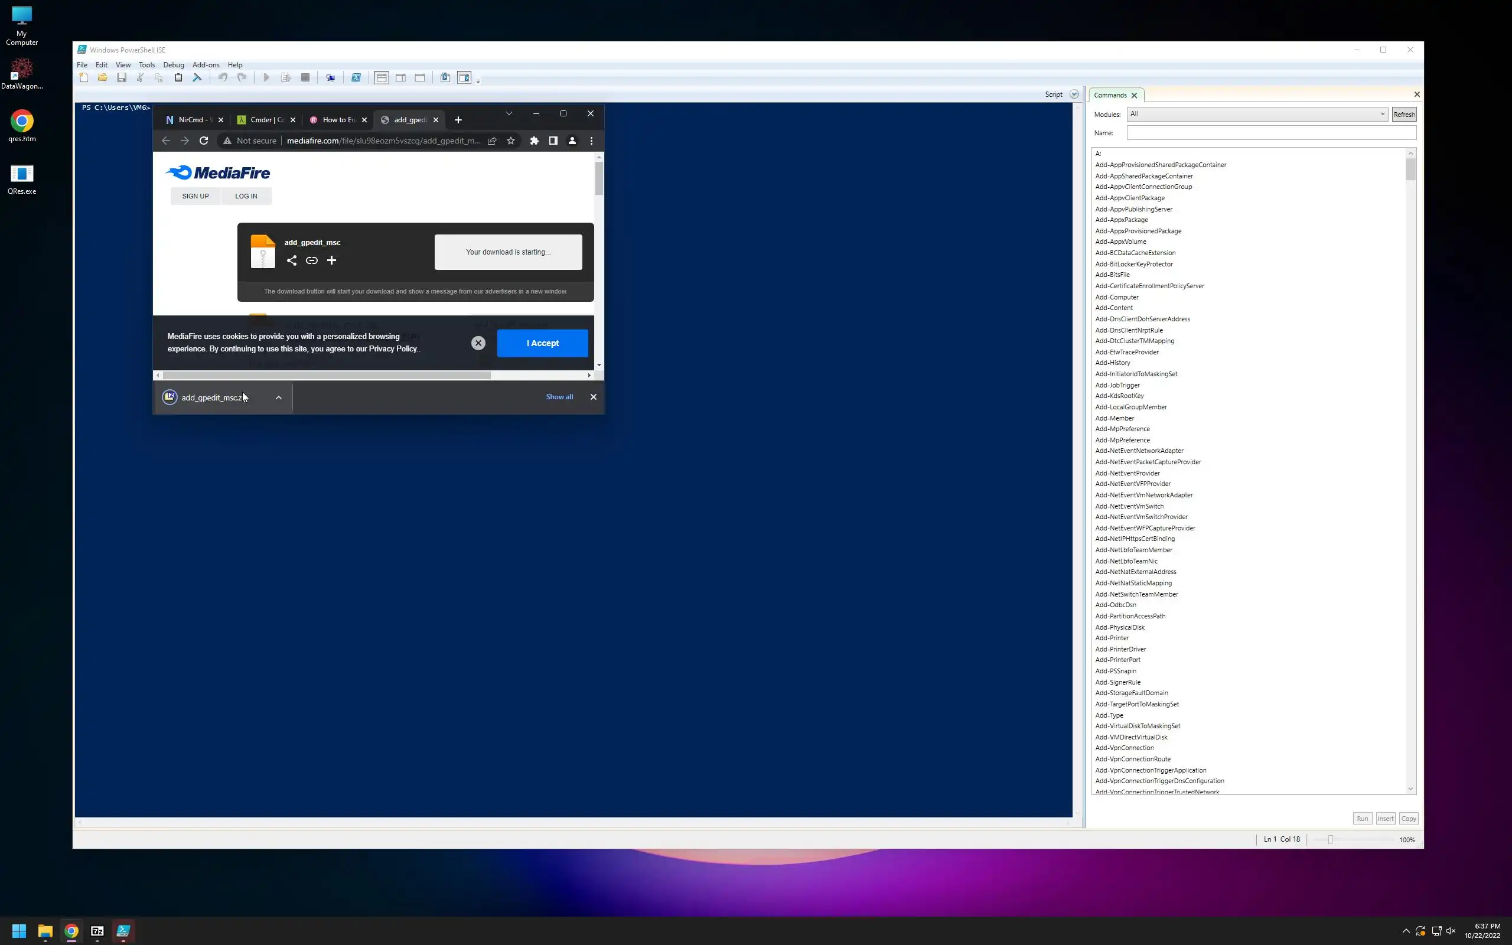Click the Start PowerShell.exe icon
This screenshot has height=945, width=1512.
[x=356, y=77]
